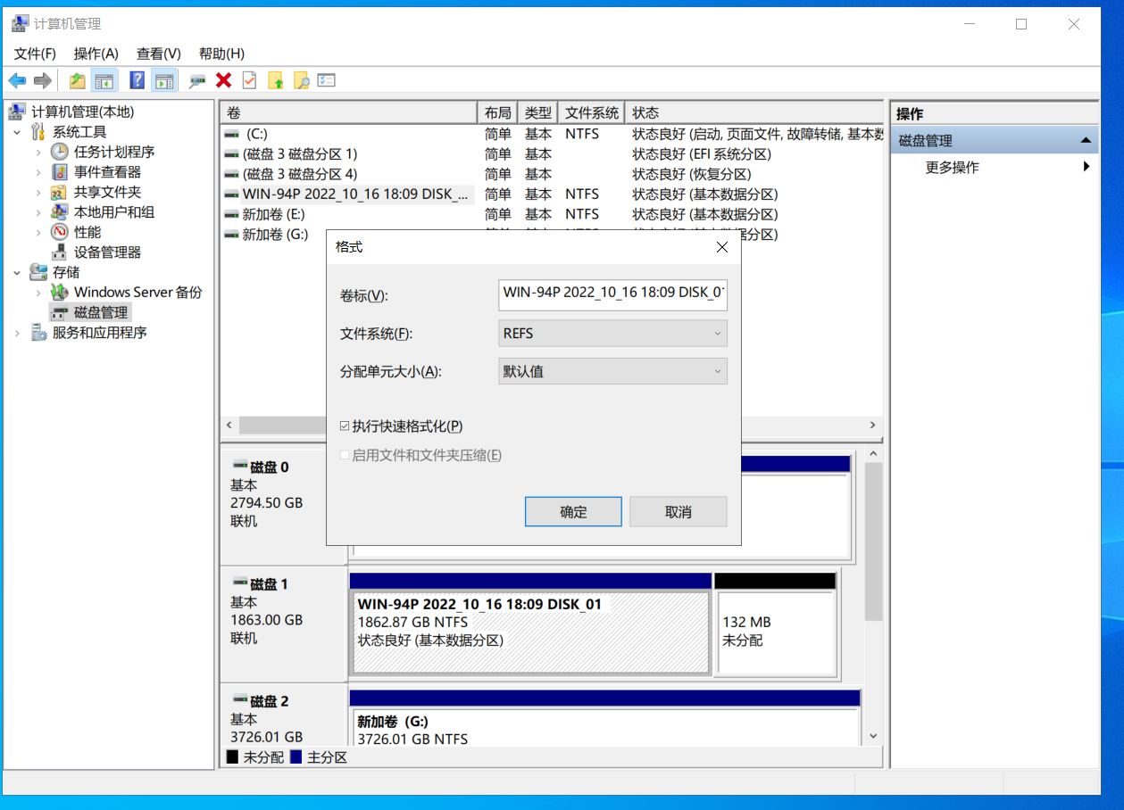
Task: Collapse the 系统工具 tree node
Action: point(17,132)
